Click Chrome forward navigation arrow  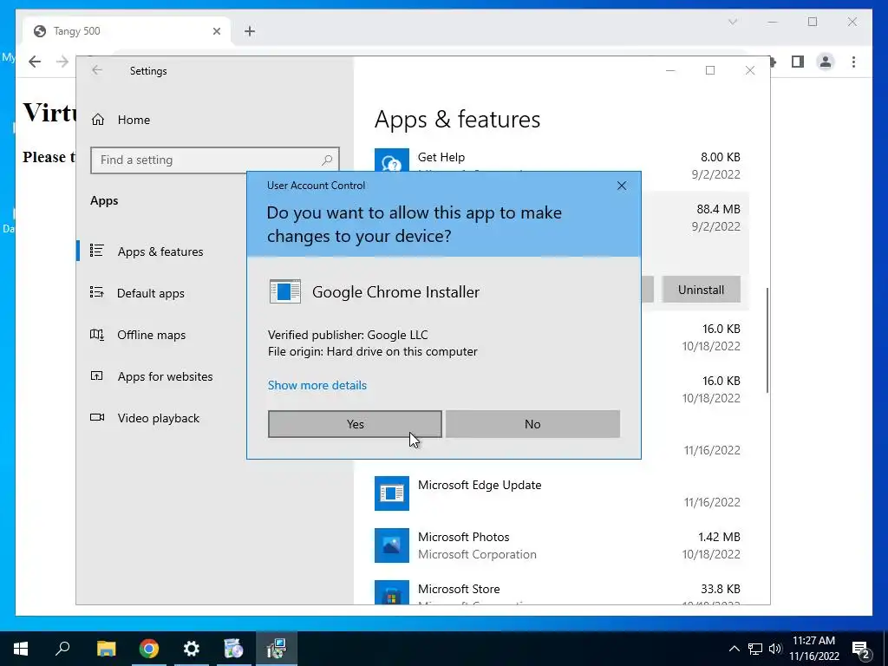pyautogui.click(x=62, y=62)
